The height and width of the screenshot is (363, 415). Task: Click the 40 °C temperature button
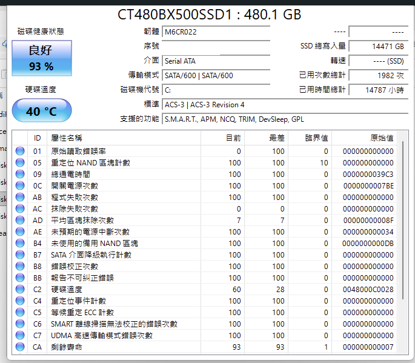(x=42, y=111)
